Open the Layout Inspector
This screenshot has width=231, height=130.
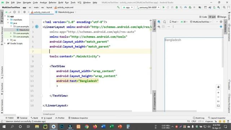coord(217,118)
